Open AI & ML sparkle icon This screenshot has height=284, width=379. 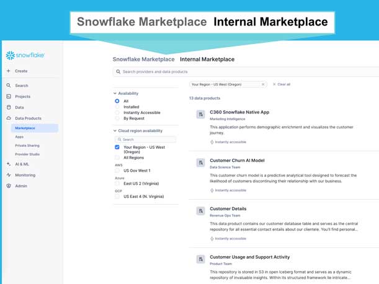9,164
